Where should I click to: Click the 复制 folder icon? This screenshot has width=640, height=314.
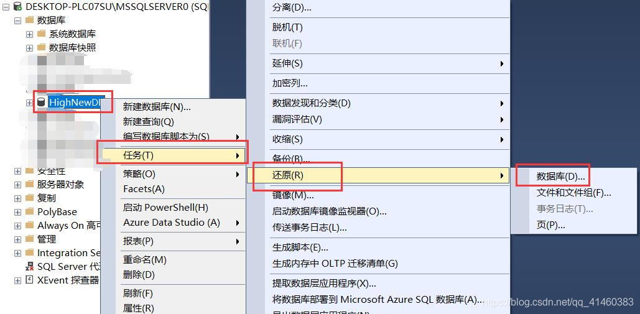29,198
